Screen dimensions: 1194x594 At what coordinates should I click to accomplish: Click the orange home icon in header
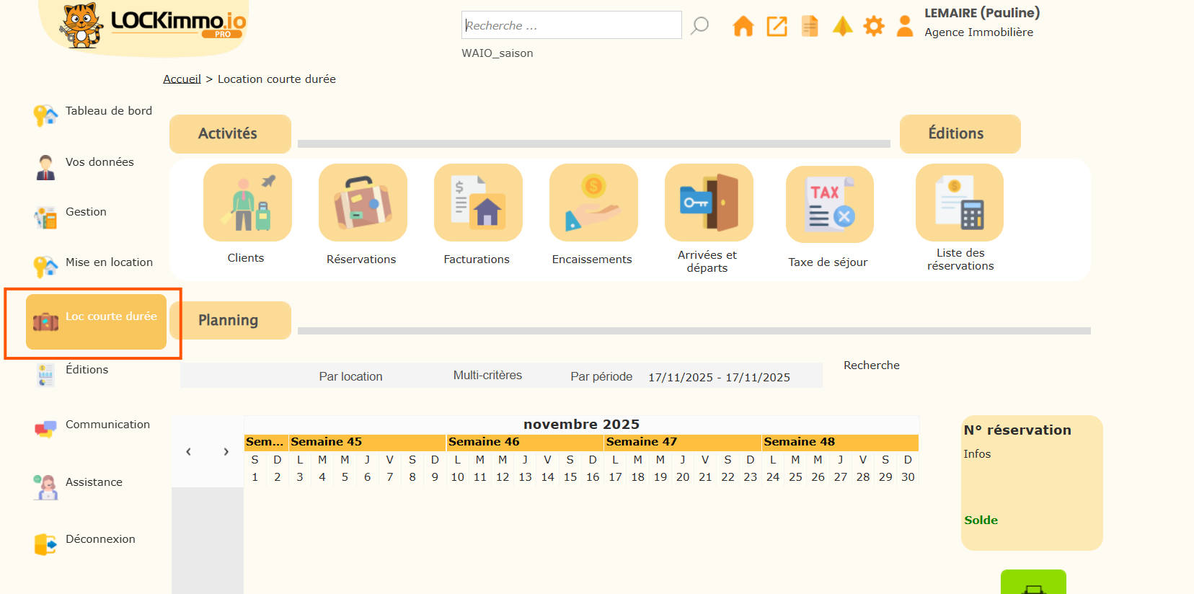pos(743,27)
